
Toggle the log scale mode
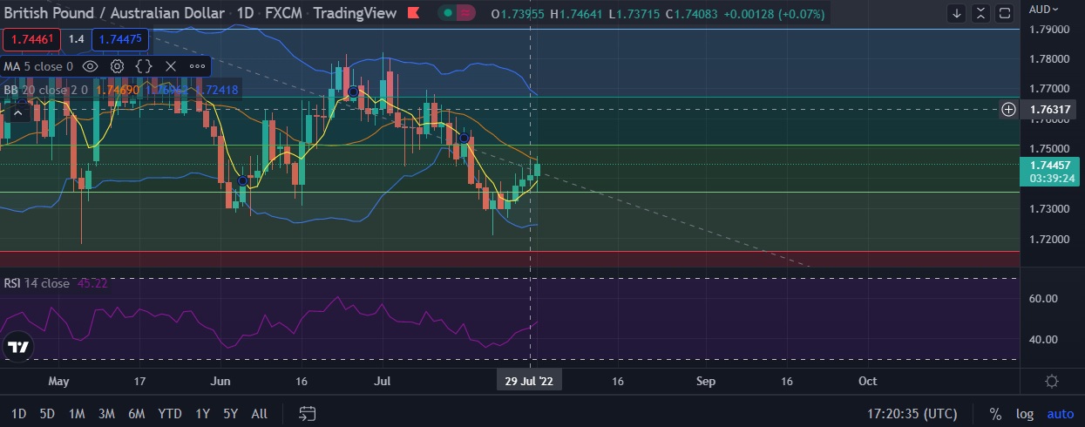pyautogui.click(x=1024, y=414)
